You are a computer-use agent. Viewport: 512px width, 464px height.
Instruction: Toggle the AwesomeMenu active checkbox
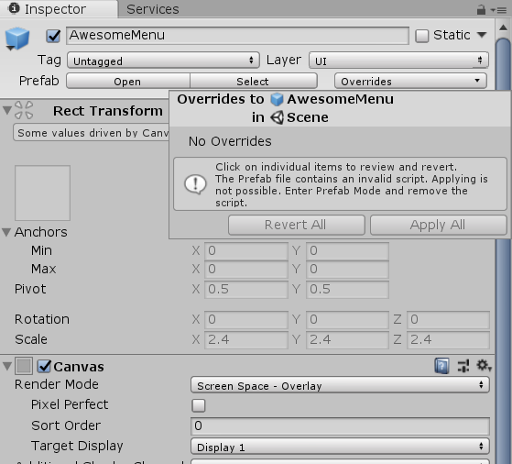click(53, 36)
